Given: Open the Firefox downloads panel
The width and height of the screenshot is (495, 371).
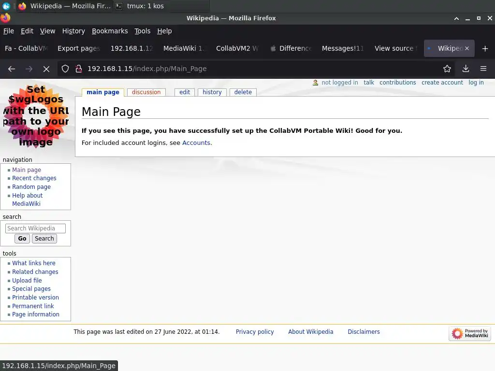Looking at the screenshot, I should pos(466,69).
